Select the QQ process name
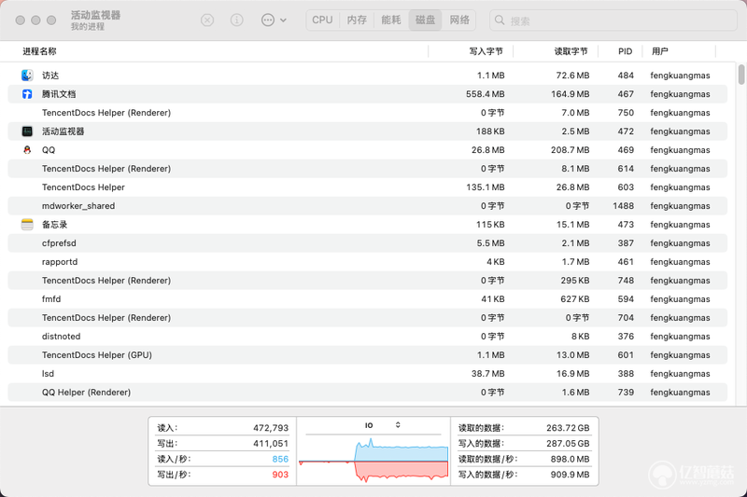The image size is (747, 497). (x=49, y=150)
